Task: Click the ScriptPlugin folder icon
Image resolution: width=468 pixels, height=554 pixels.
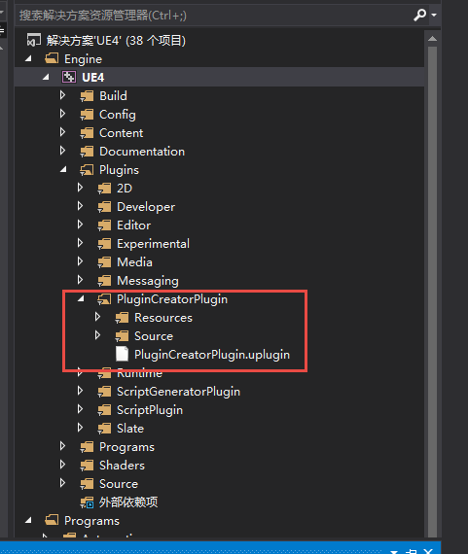Action: 104,410
